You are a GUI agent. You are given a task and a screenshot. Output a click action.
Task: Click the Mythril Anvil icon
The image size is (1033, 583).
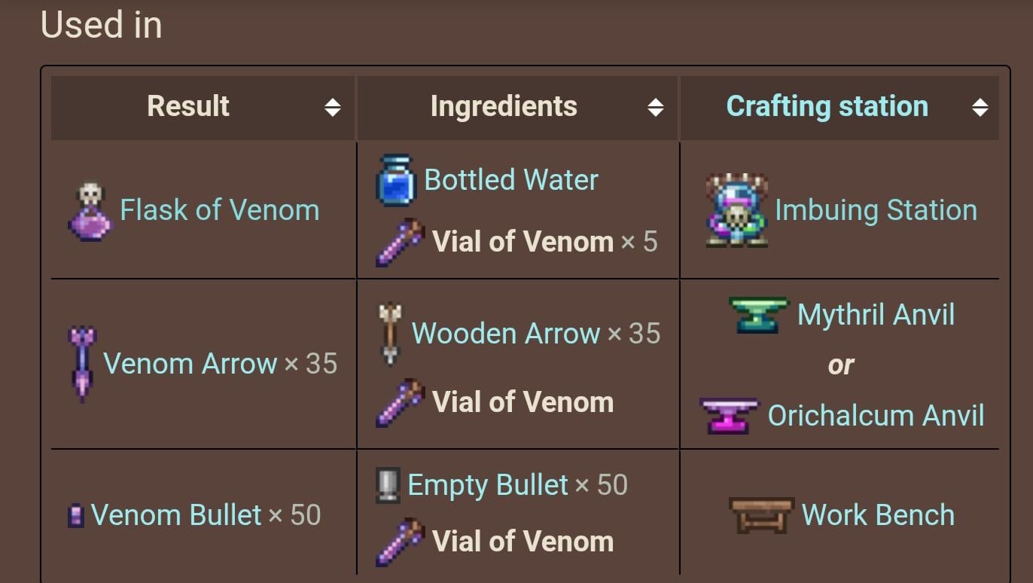(x=758, y=314)
